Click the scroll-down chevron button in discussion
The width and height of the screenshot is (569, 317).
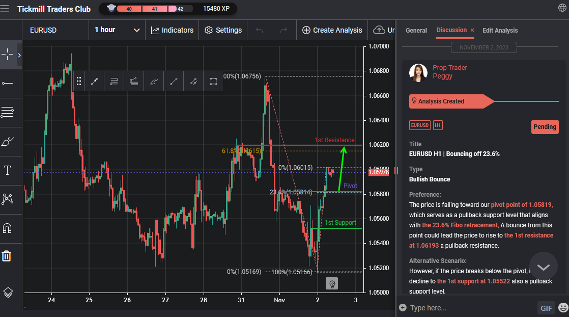click(x=543, y=267)
